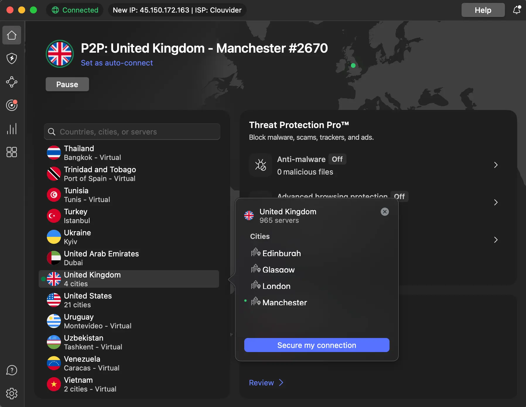526x407 pixels.
Task: Open the help question bubble icon
Action: (12, 370)
